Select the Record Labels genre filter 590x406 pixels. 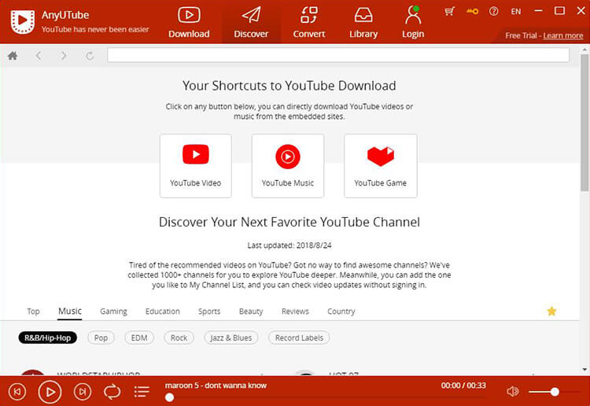[x=299, y=338]
